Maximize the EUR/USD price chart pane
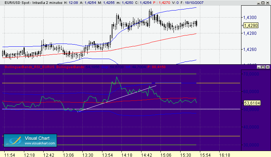Screen dimensions: 271x157 [x=263, y=3]
